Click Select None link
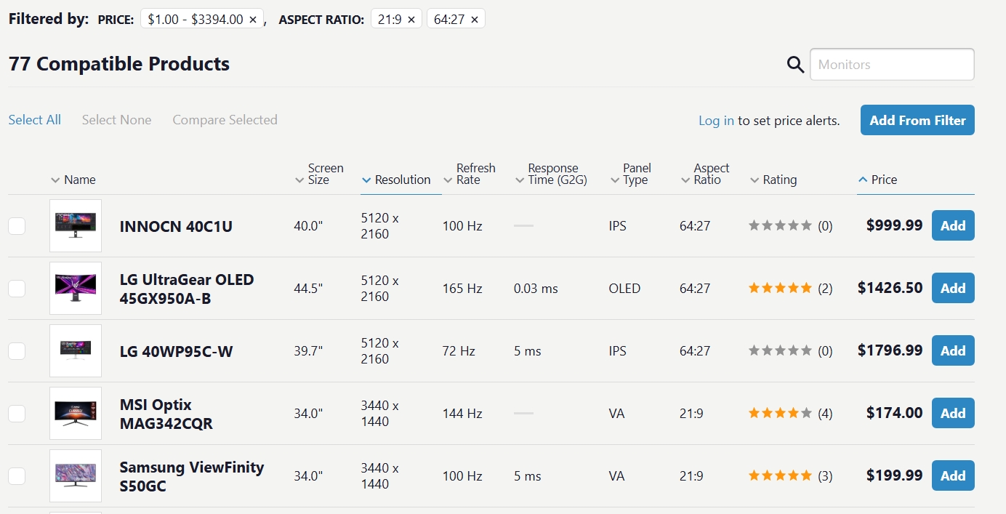The height and width of the screenshot is (514, 1006). (116, 120)
